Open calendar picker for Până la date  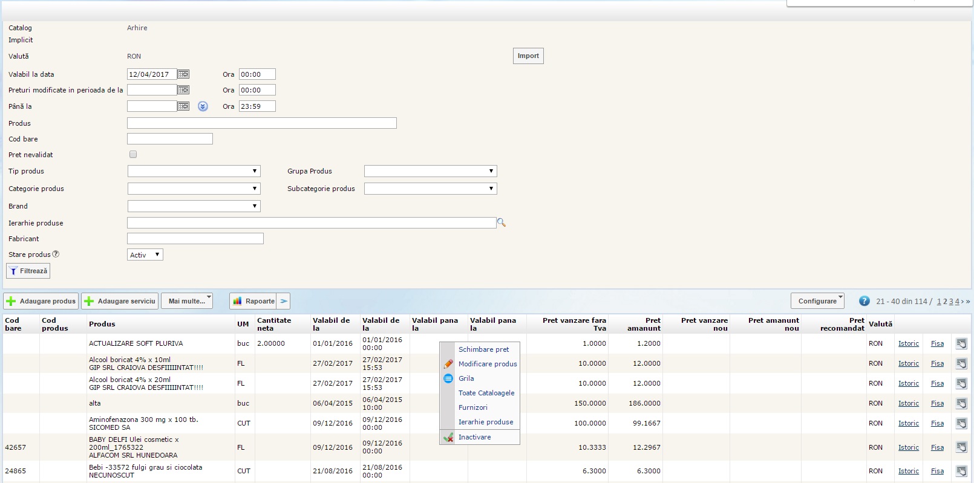click(x=183, y=106)
